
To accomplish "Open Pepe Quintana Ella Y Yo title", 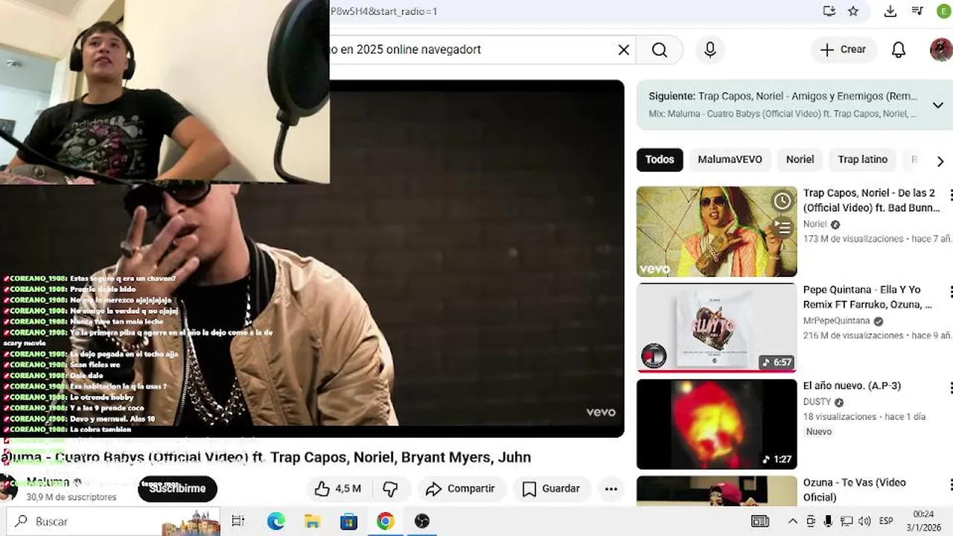I will 867,297.
